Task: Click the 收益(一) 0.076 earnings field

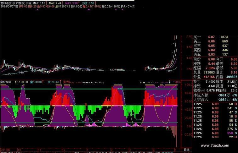Action: point(204,90)
